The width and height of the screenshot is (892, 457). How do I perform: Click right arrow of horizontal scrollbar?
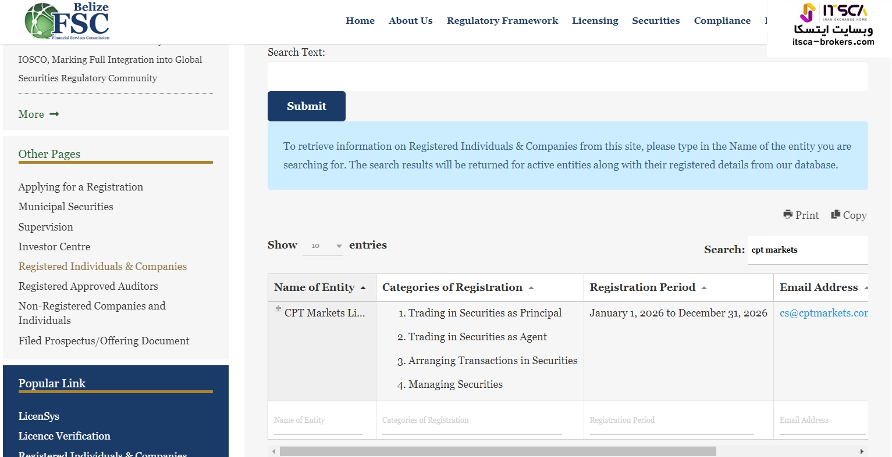click(x=862, y=451)
